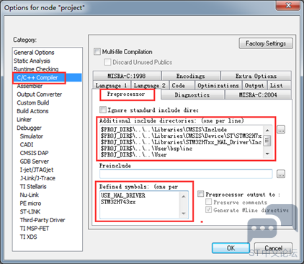Select Linker category
The image size is (304, 264).
[x=24, y=120]
